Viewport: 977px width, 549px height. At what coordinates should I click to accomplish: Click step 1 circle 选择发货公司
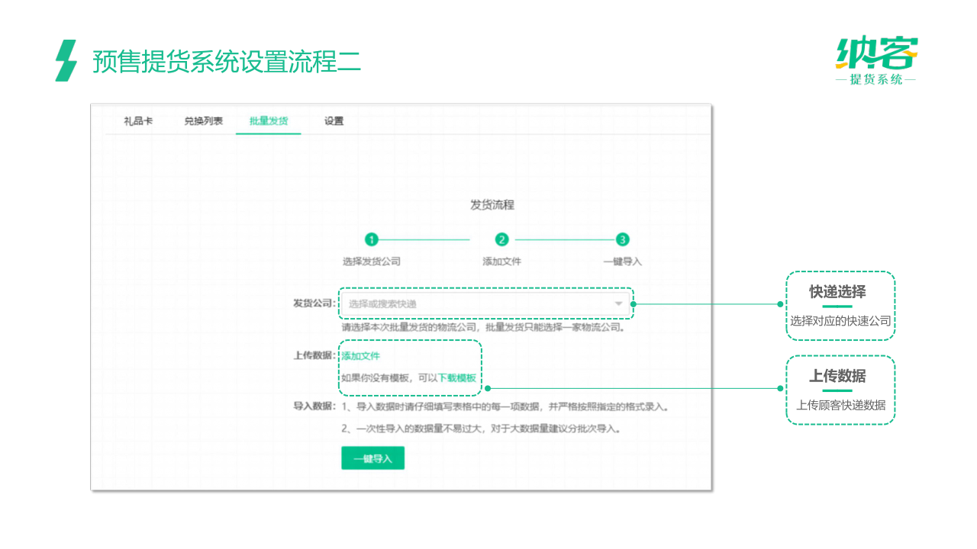tap(372, 239)
